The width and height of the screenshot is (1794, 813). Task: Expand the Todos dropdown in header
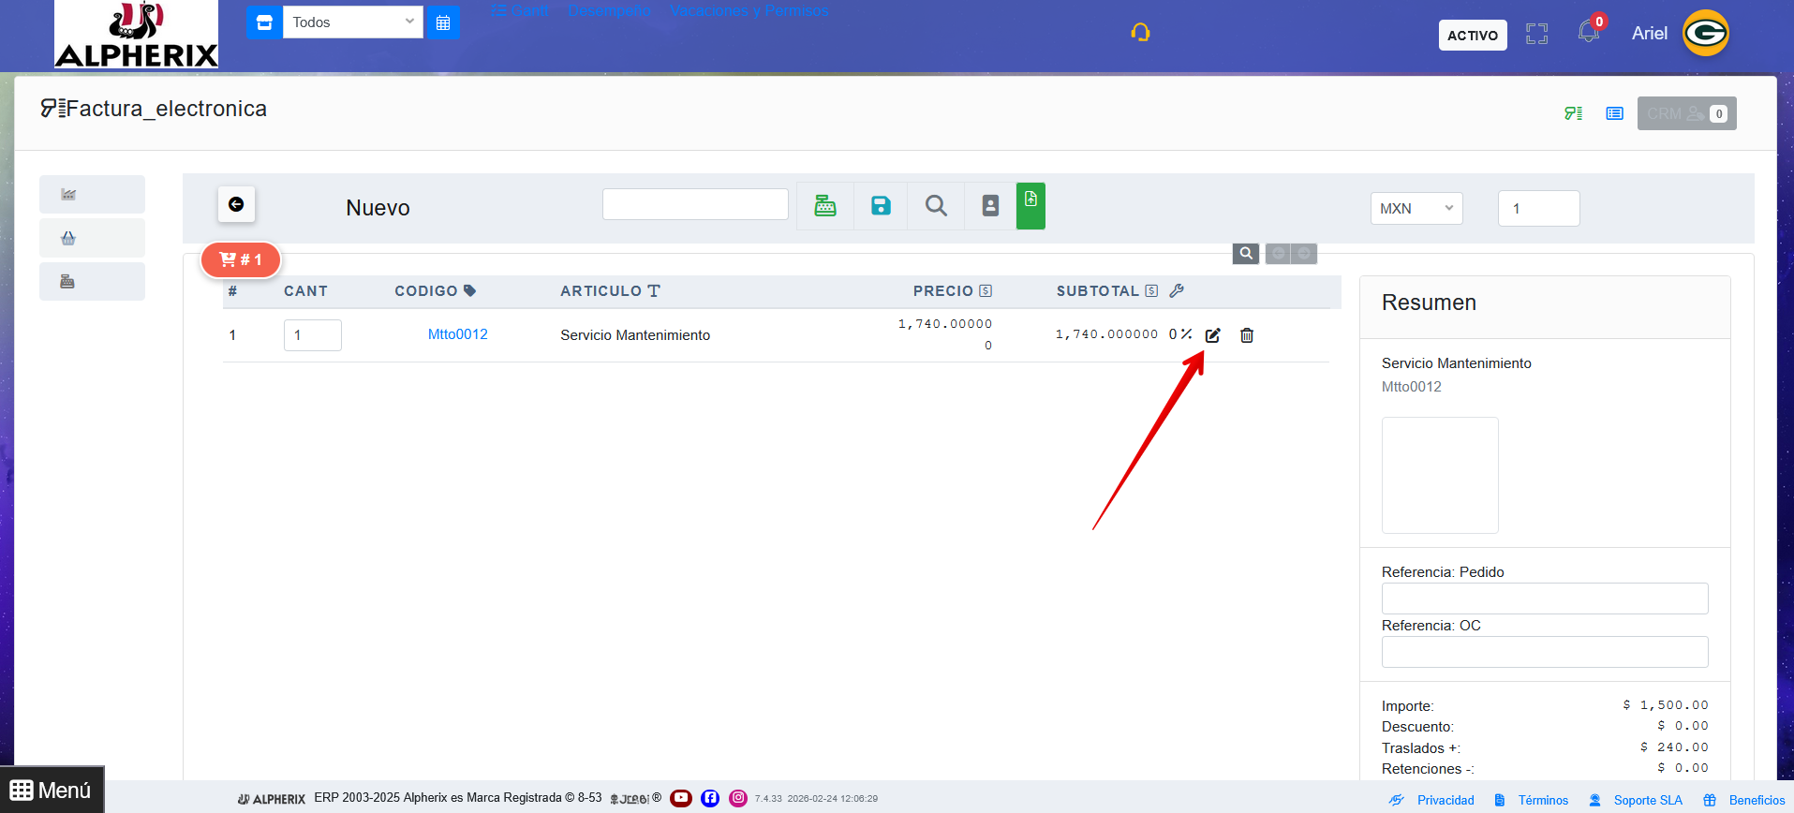[x=352, y=22]
